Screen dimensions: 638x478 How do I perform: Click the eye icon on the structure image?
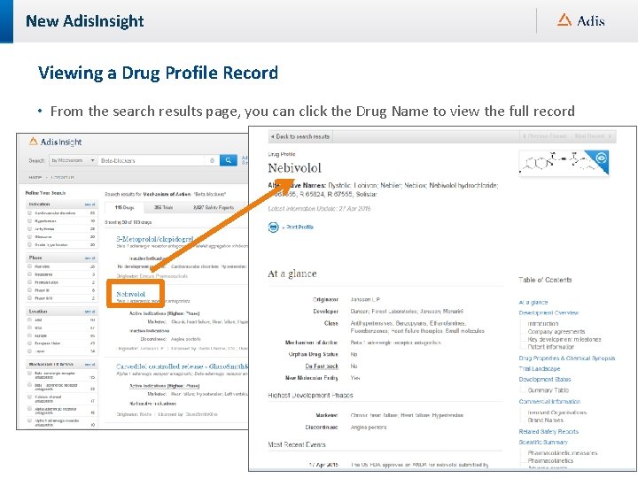601,158
